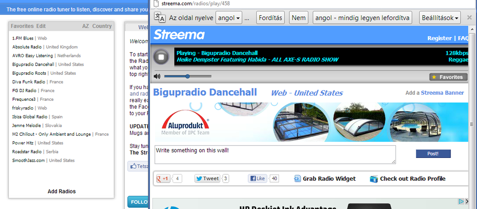Select angol - mindig legyen lefordítva option

(362, 18)
